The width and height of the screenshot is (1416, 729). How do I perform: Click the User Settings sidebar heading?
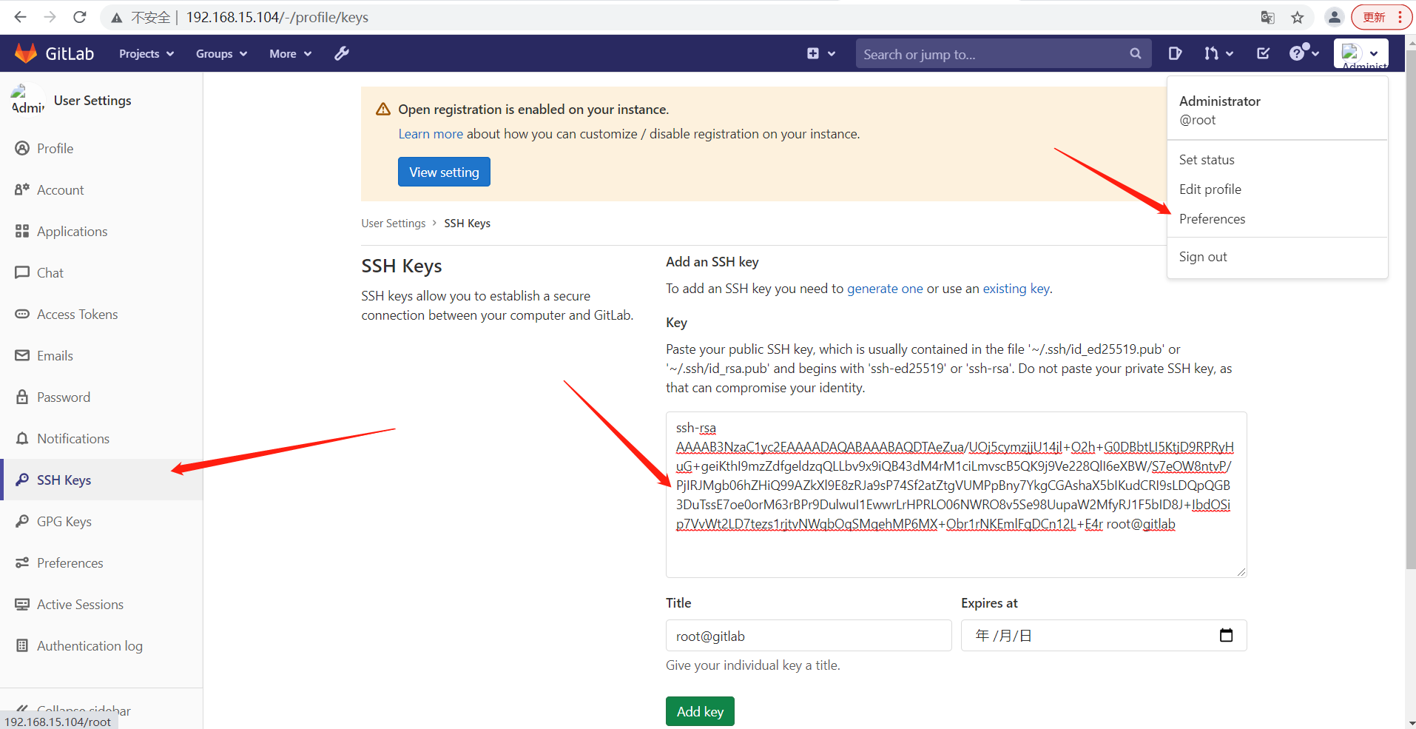92,100
